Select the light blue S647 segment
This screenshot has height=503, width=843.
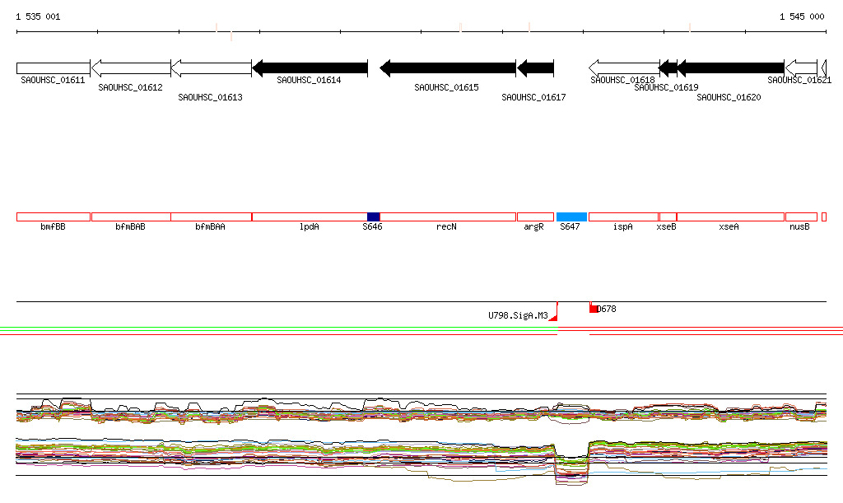pos(571,217)
